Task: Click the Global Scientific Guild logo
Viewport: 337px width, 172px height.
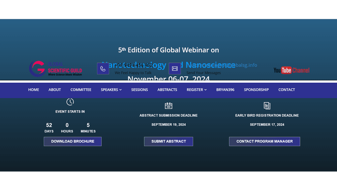Action: point(56,69)
